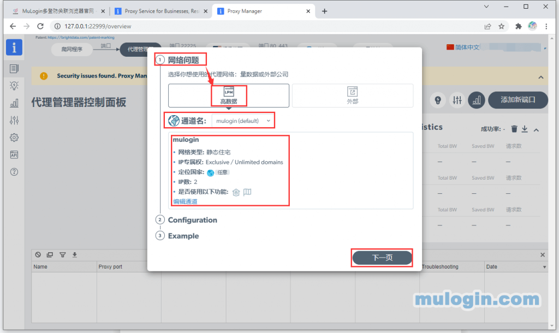The width and height of the screenshot is (559, 333).
Task: Collapse the security issues warning banner
Action: [540, 77]
